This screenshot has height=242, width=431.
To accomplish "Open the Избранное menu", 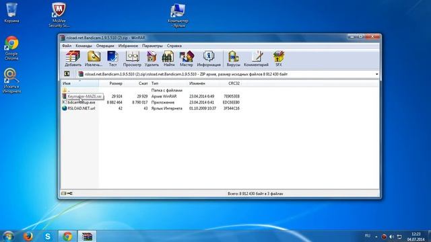I will pyautogui.click(x=128, y=46).
